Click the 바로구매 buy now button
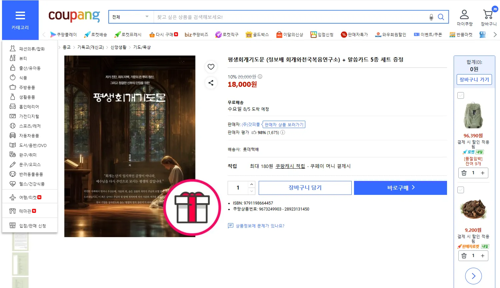 [400, 188]
